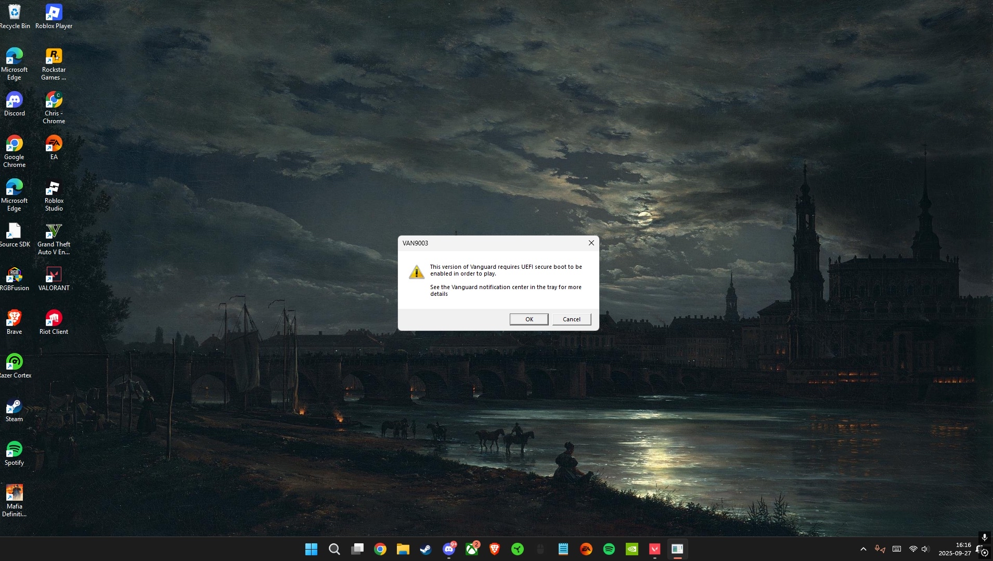This screenshot has height=561, width=993.
Task: Select the Mafia Definitive Edition desktop shortcut
Action: pyautogui.click(x=15, y=501)
